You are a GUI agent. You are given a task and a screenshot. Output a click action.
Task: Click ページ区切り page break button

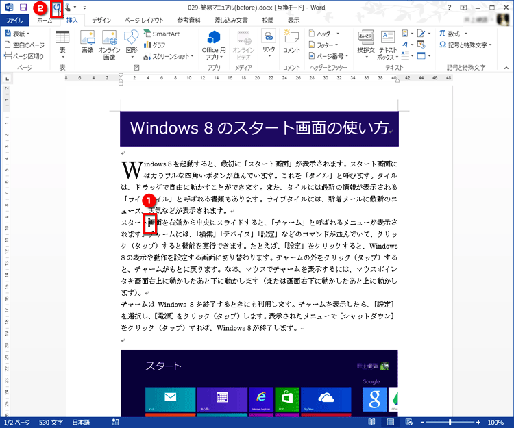(24, 56)
